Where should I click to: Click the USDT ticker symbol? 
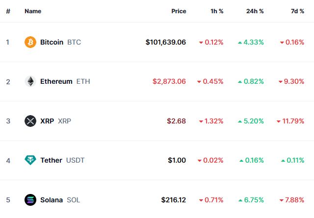(76, 160)
